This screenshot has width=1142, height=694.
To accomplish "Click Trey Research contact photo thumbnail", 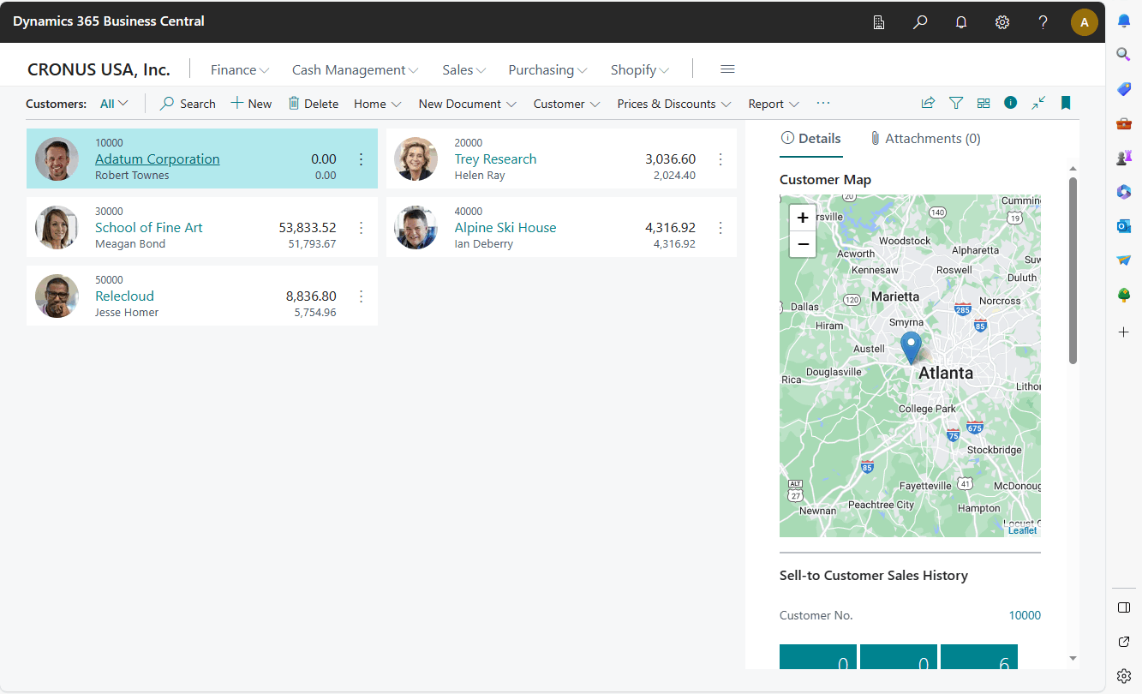I will [x=416, y=159].
